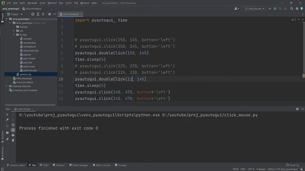This screenshot has width=305, height=171.
Task: Toggle soft-wrap in Run panel sidebar
Action: click(13, 125)
